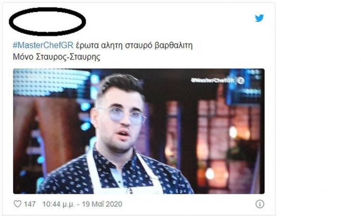Click the blue LED light panel in the photo
Screen dimensions: 361x216
52,82
